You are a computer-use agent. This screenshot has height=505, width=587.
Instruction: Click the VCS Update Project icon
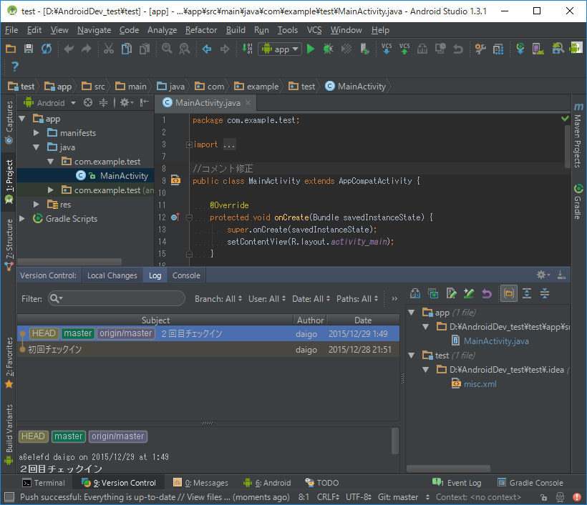[387, 49]
